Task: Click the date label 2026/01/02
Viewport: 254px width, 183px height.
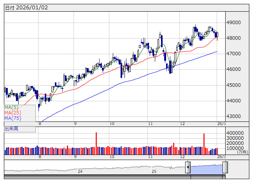Action: click(x=32, y=8)
